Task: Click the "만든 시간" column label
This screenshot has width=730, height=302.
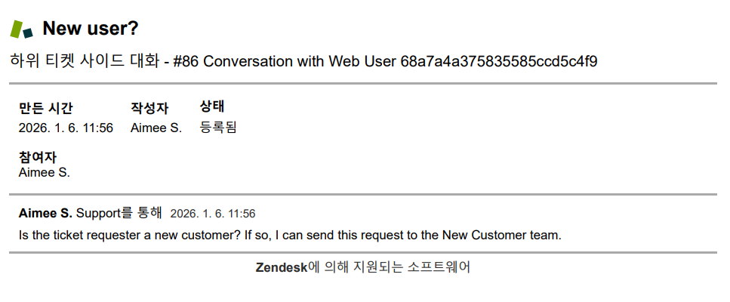Action: click(46, 108)
